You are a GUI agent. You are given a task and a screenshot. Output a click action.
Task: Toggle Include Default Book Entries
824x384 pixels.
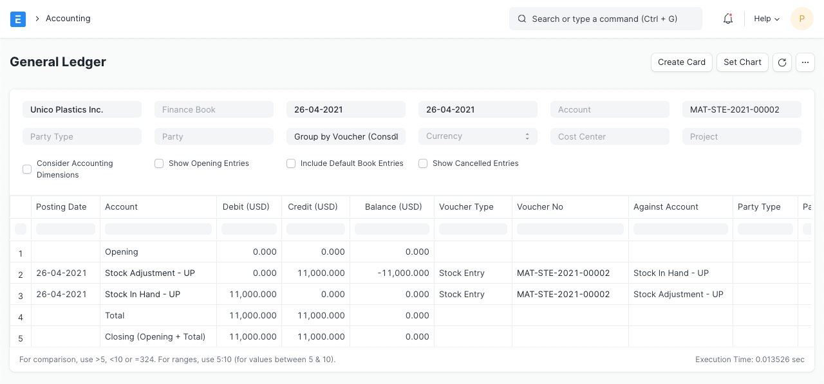coord(291,163)
